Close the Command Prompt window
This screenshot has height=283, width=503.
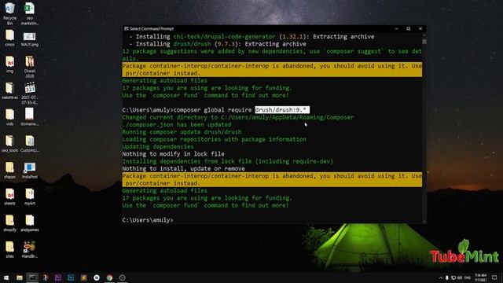[420, 28]
